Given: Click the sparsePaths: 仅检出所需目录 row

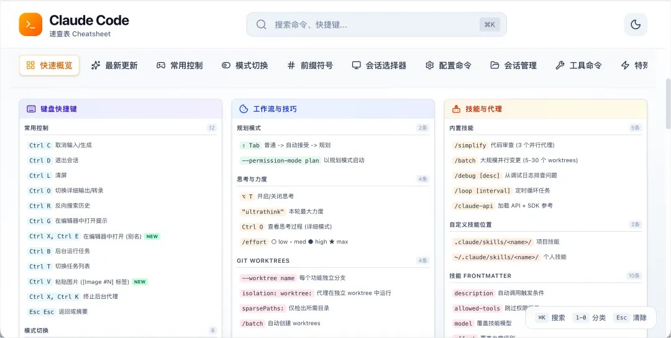Looking at the screenshot, I should [x=333, y=308].
